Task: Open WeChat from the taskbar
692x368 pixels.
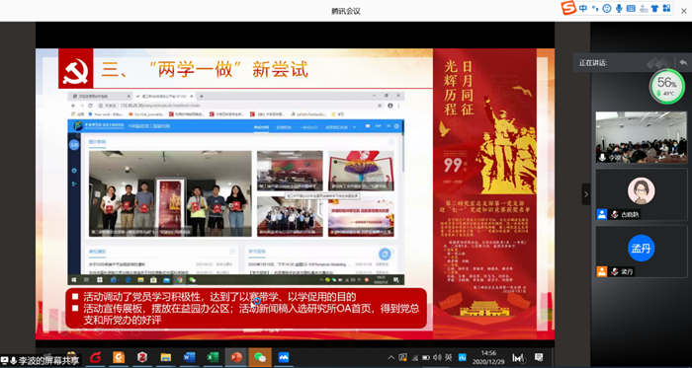Action: point(260,357)
